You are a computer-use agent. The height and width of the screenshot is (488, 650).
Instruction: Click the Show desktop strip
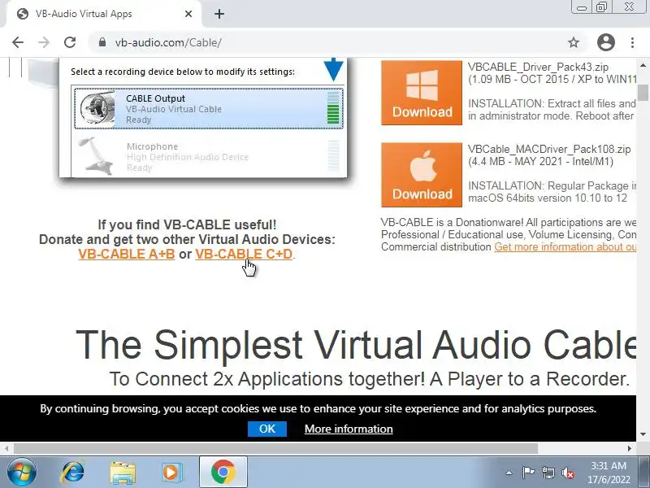tap(644, 473)
